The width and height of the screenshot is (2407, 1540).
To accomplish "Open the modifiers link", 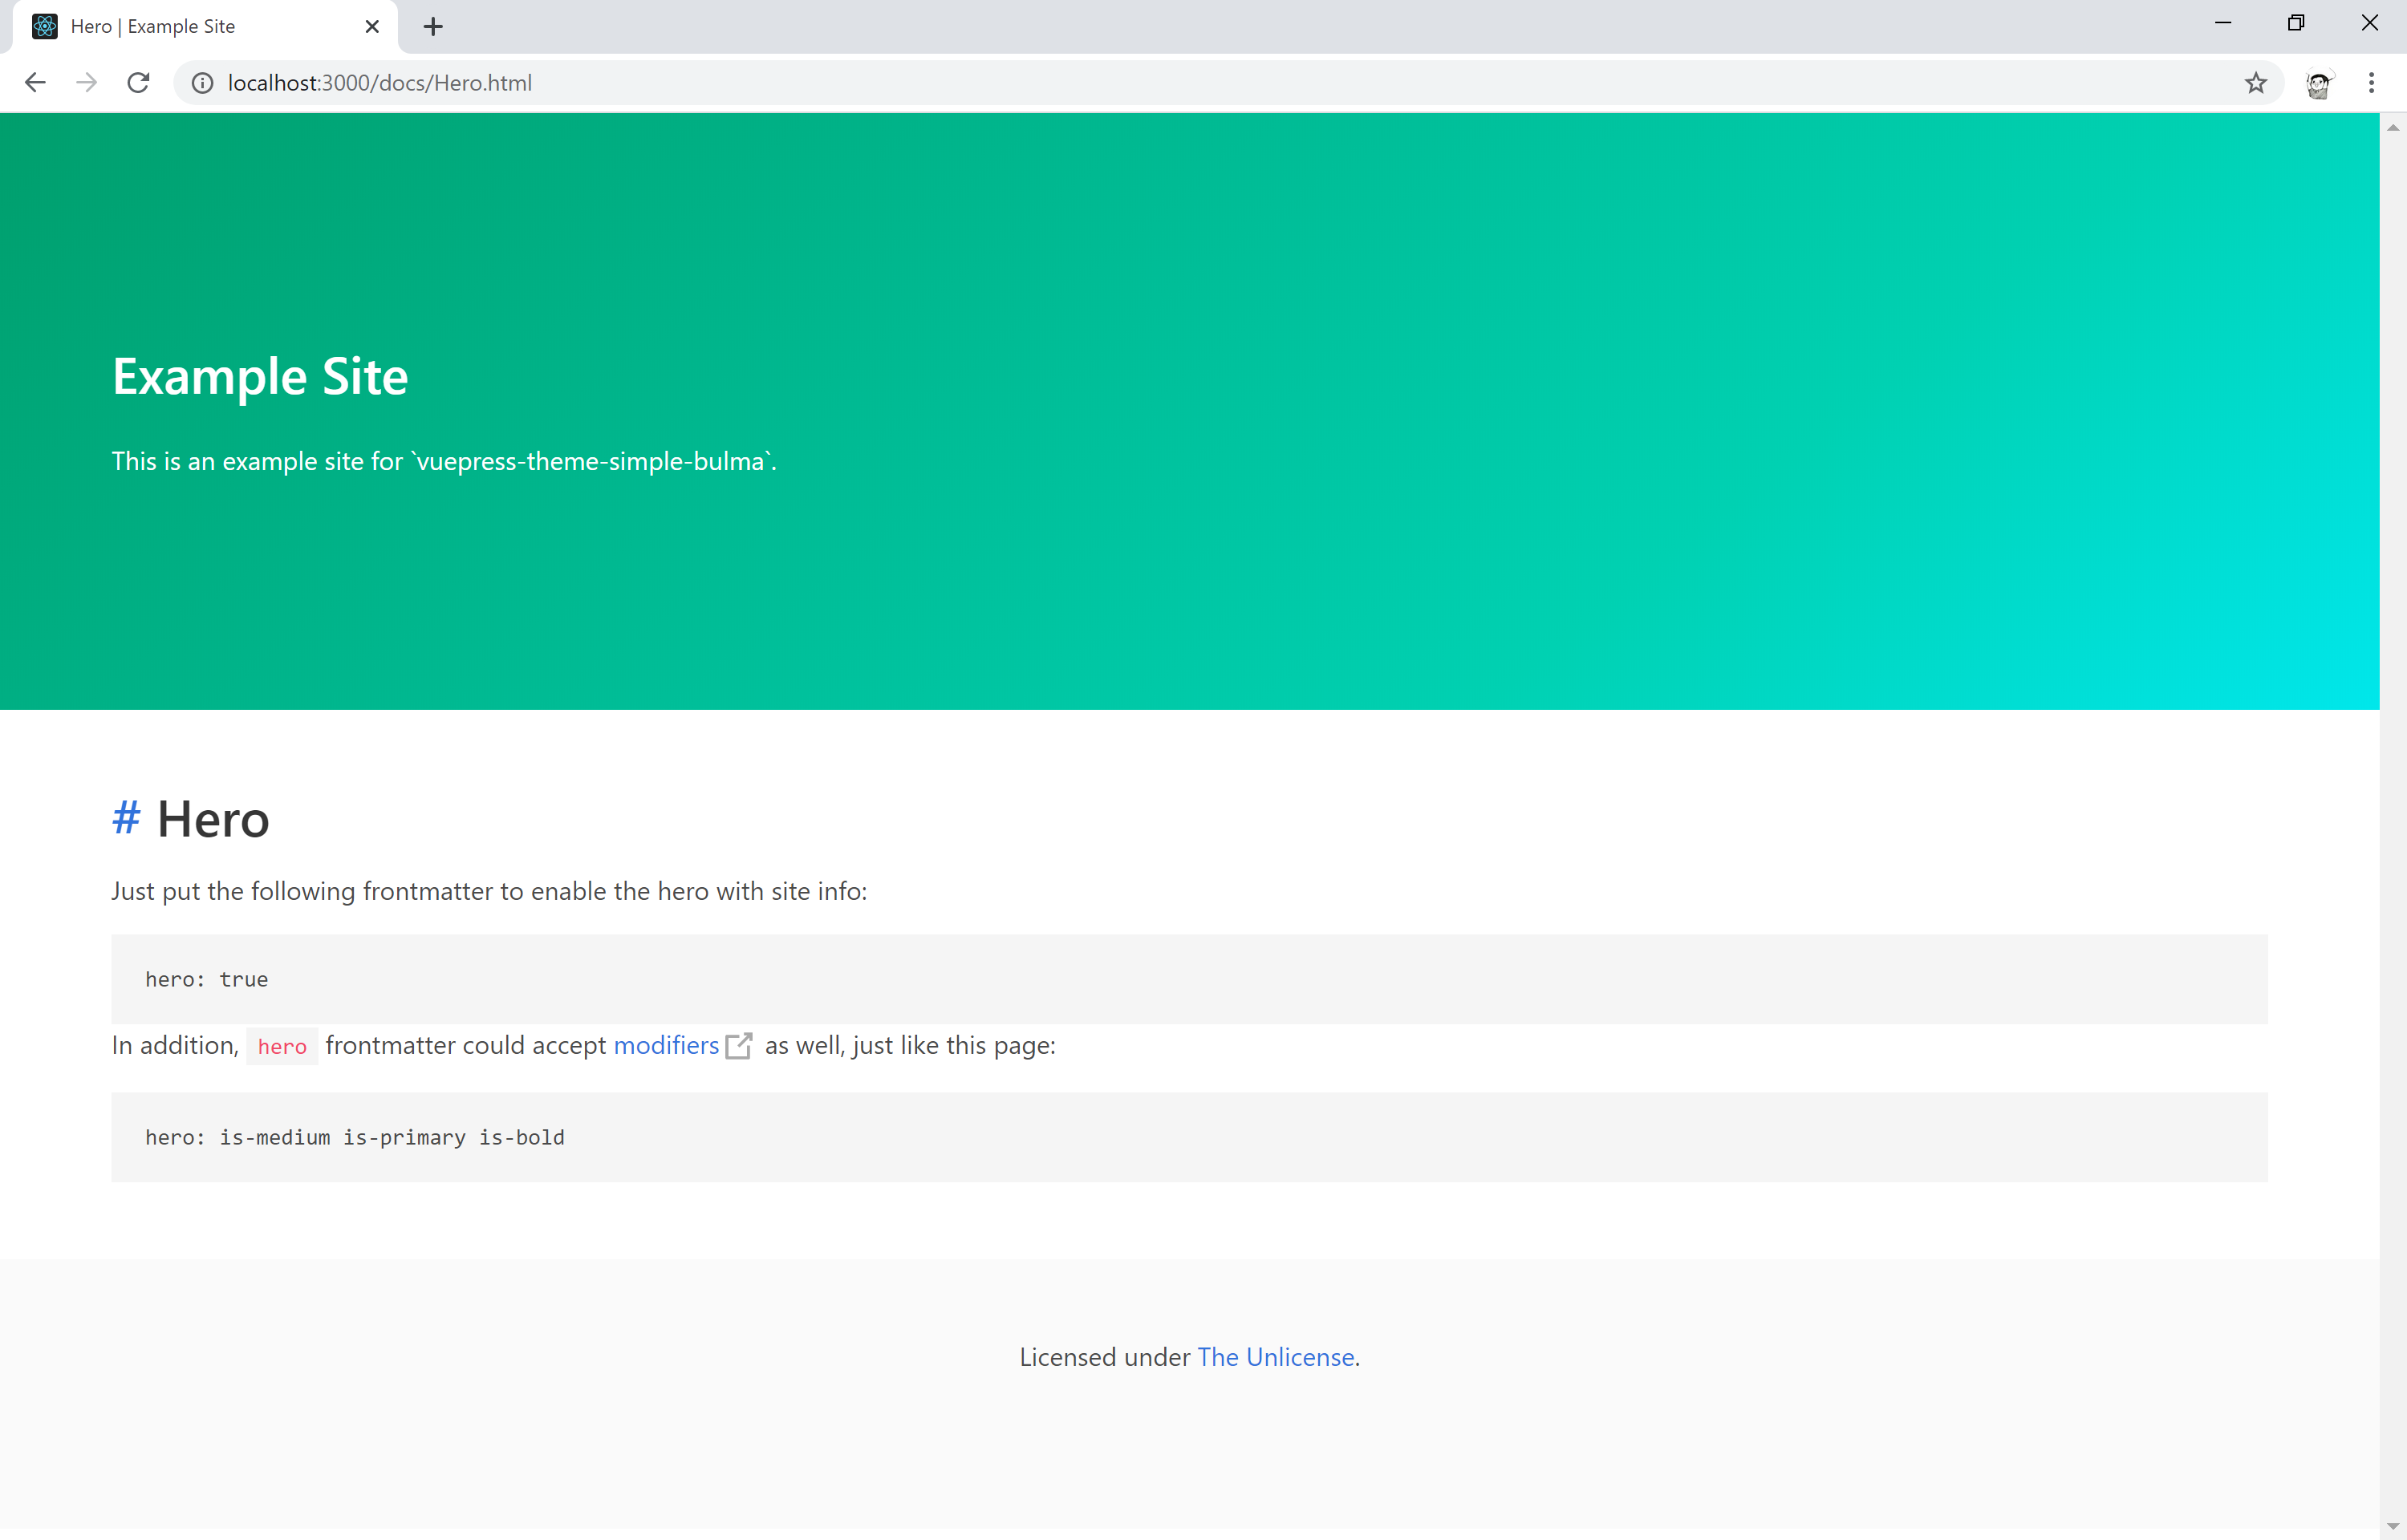I will click(666, 1045).
